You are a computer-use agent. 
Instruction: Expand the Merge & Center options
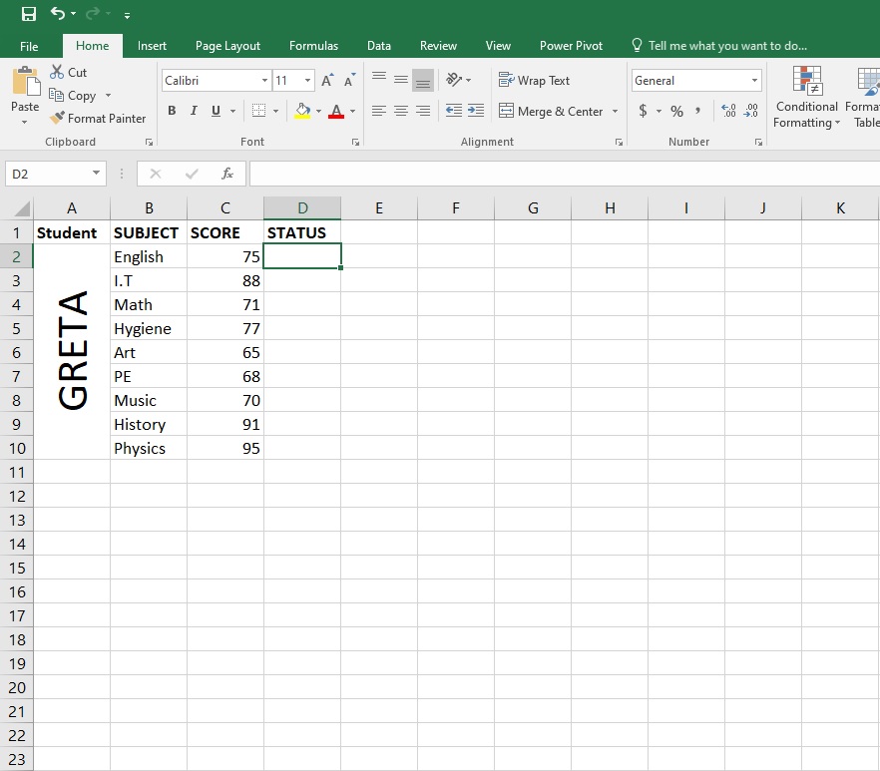coord(615,111)
